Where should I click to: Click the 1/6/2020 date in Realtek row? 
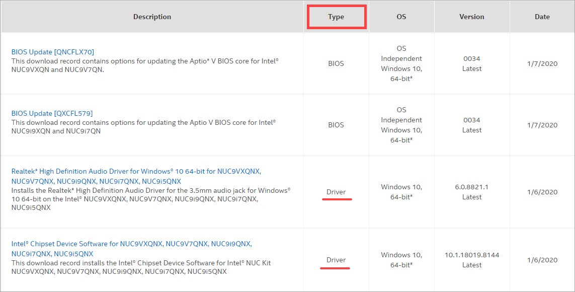tap(542, 192)
